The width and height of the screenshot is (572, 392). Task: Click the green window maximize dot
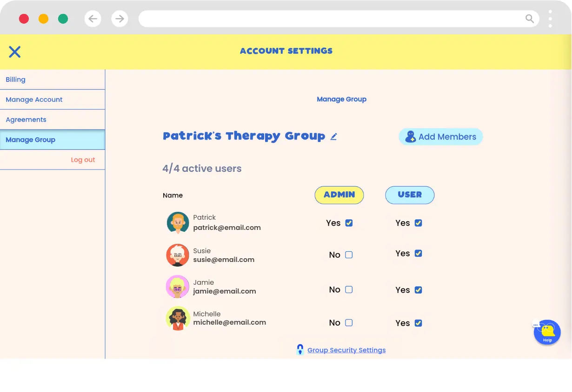pos(63,19)
